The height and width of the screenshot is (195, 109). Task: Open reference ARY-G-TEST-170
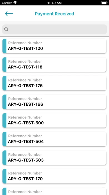click(x=54, y=176)
